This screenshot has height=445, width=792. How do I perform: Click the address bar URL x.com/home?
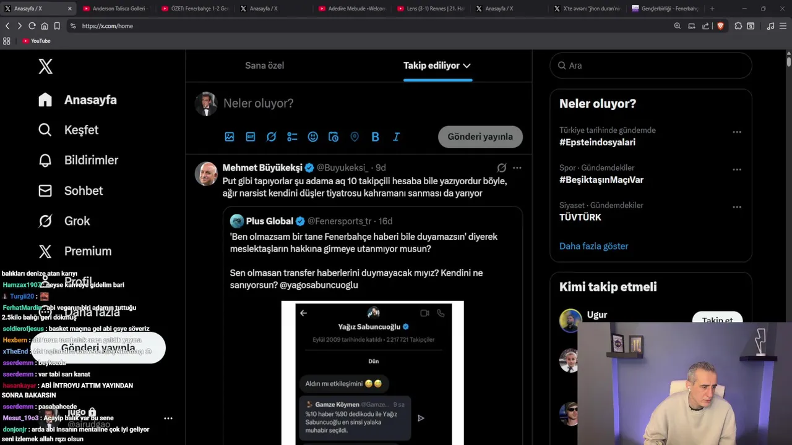107,26
